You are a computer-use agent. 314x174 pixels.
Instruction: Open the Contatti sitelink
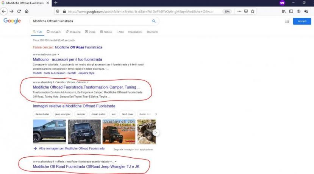click(x=72, y=73)
